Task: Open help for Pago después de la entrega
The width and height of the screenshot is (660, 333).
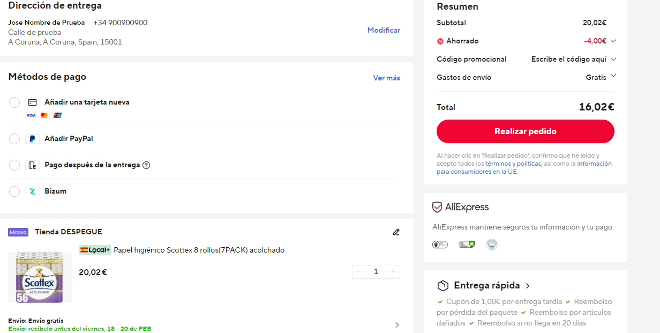Action: pyautogui.click(x=146, y=165)
